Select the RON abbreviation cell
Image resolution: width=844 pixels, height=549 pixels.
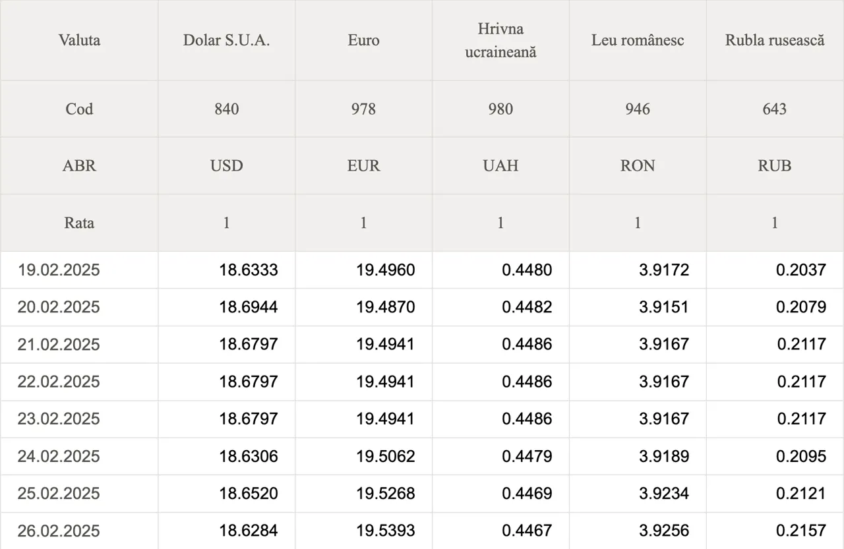tap(638, 165)
